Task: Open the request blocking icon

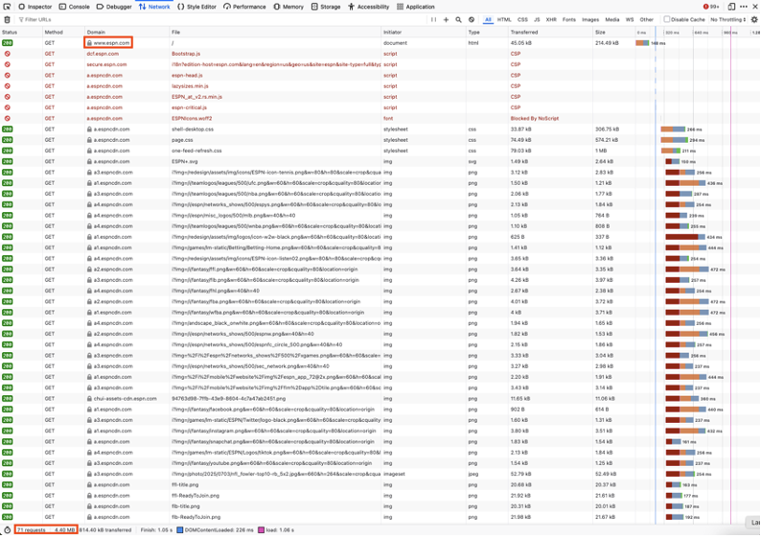Action: [x=472, y=20]
